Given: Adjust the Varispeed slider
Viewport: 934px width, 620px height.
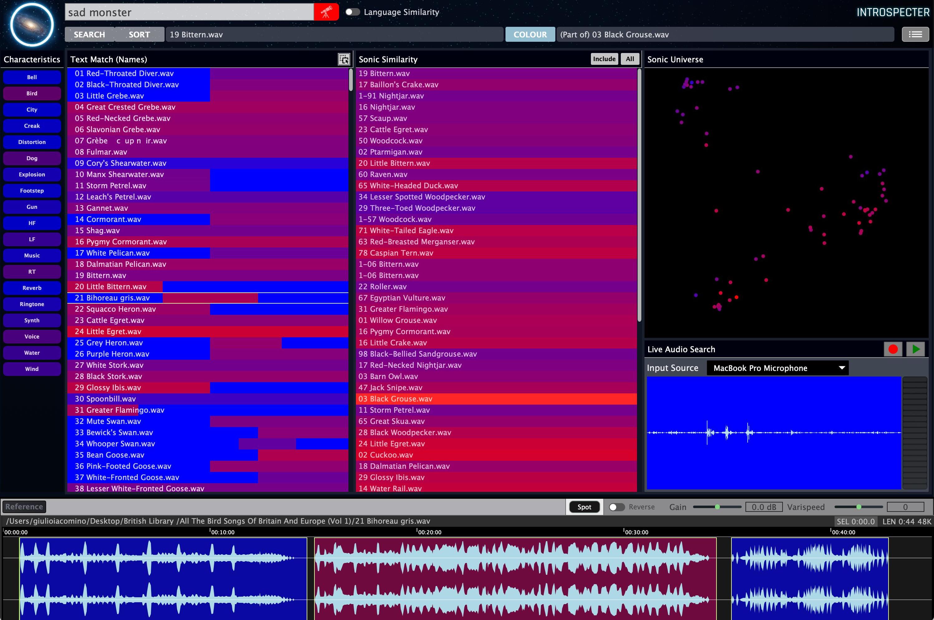Looking at the screenshot, I should pos(859,507).
